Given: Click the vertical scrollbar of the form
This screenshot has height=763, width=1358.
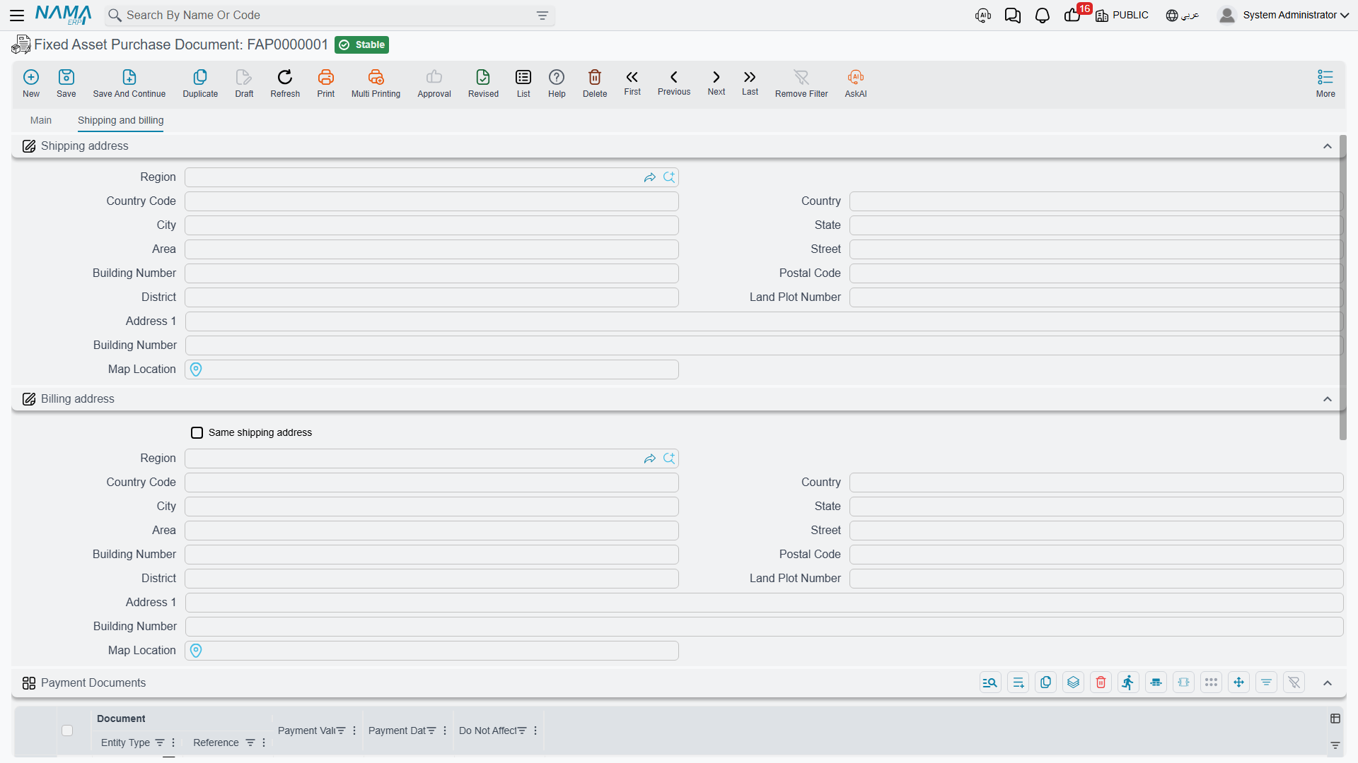Looking at the screenshot, I should pyautogui.click(x=1342, y=288).
